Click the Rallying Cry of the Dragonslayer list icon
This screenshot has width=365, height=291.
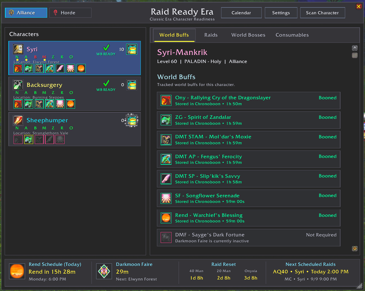(166, 101)
